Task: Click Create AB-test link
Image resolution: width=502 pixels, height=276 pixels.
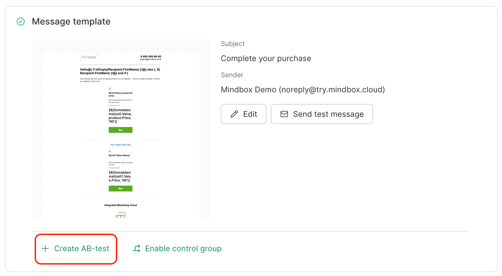Action: point(76,248)
